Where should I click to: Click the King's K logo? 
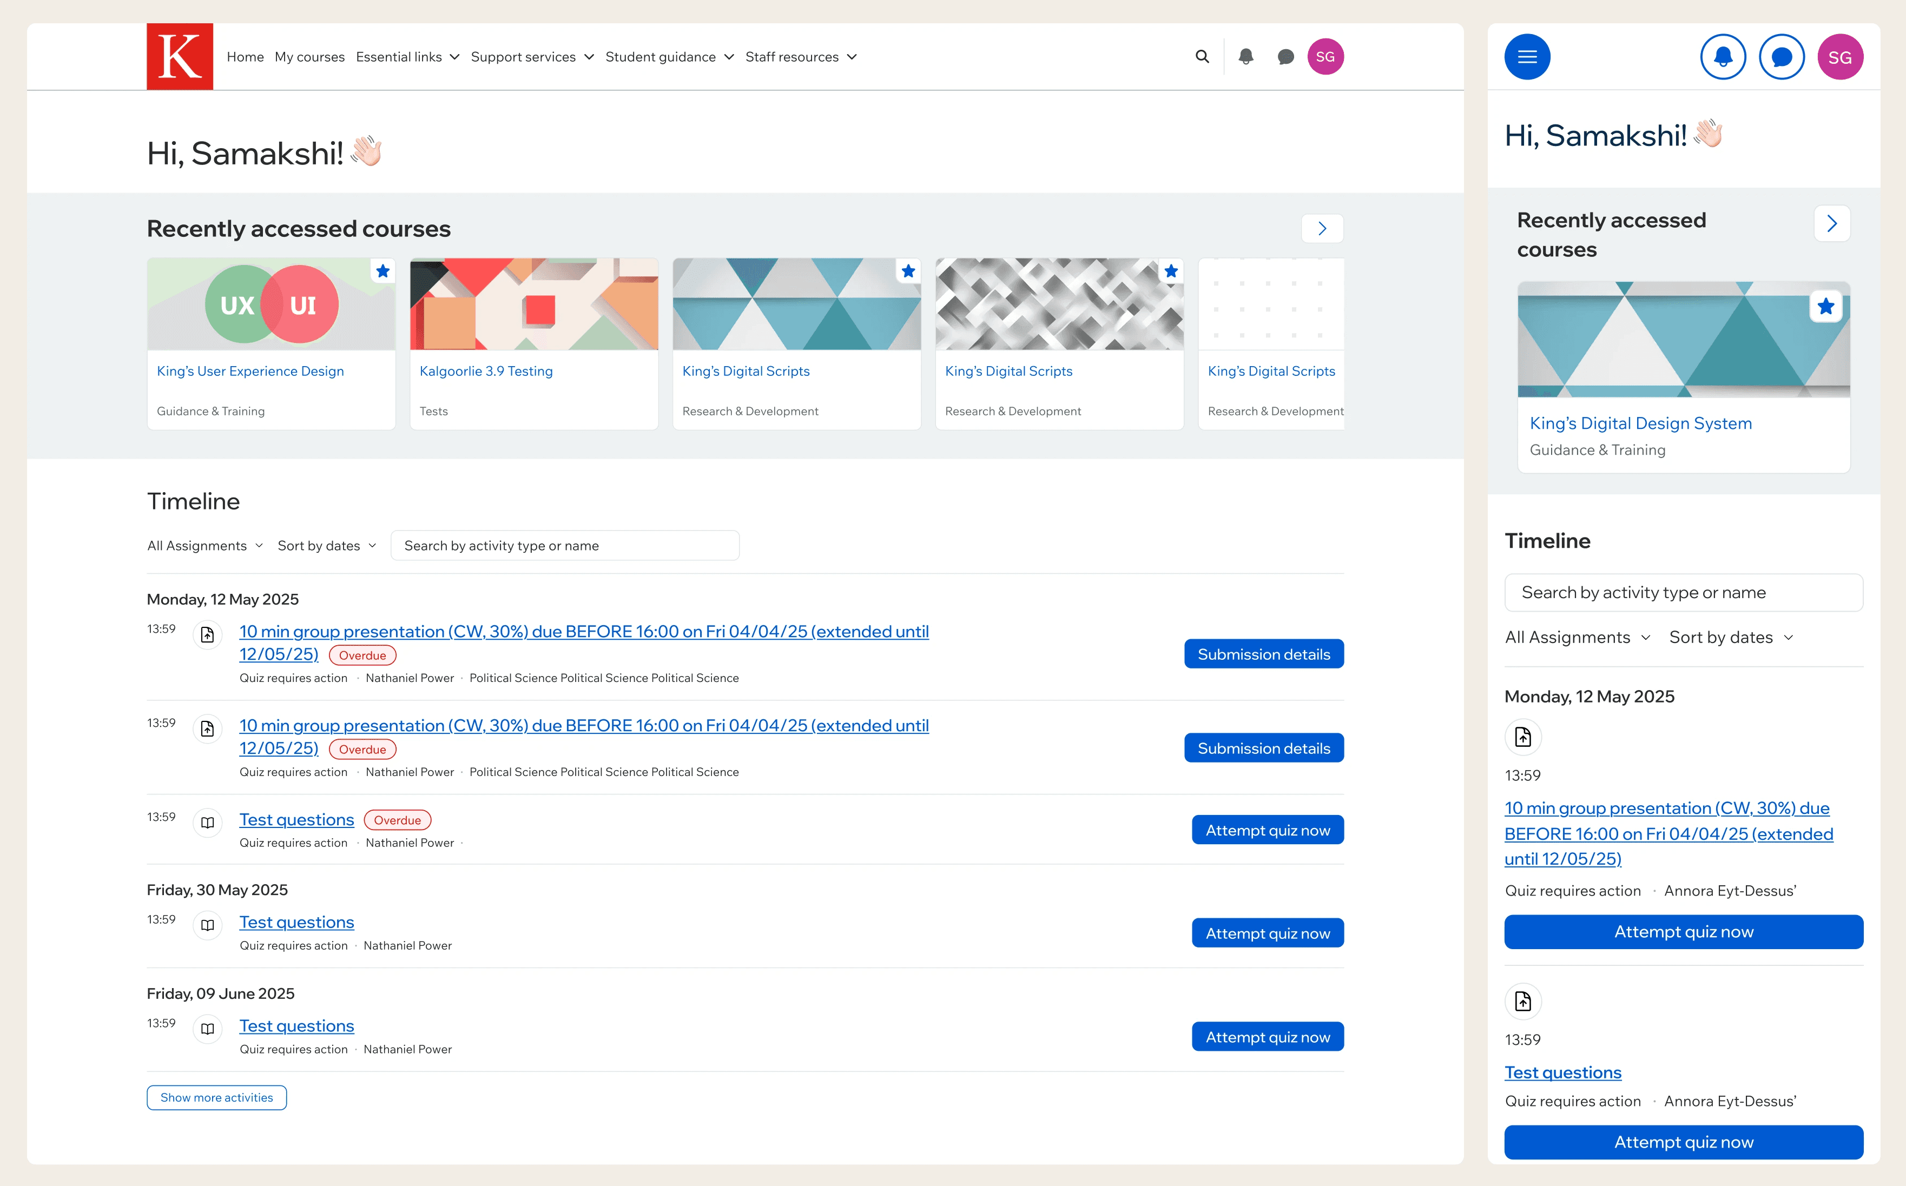(x=180, y=56)
